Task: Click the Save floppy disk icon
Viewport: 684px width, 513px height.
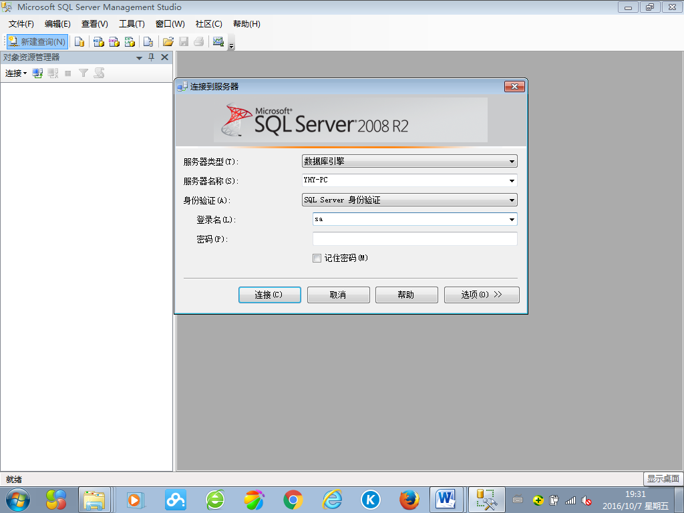Action: [x=184, y=42]
